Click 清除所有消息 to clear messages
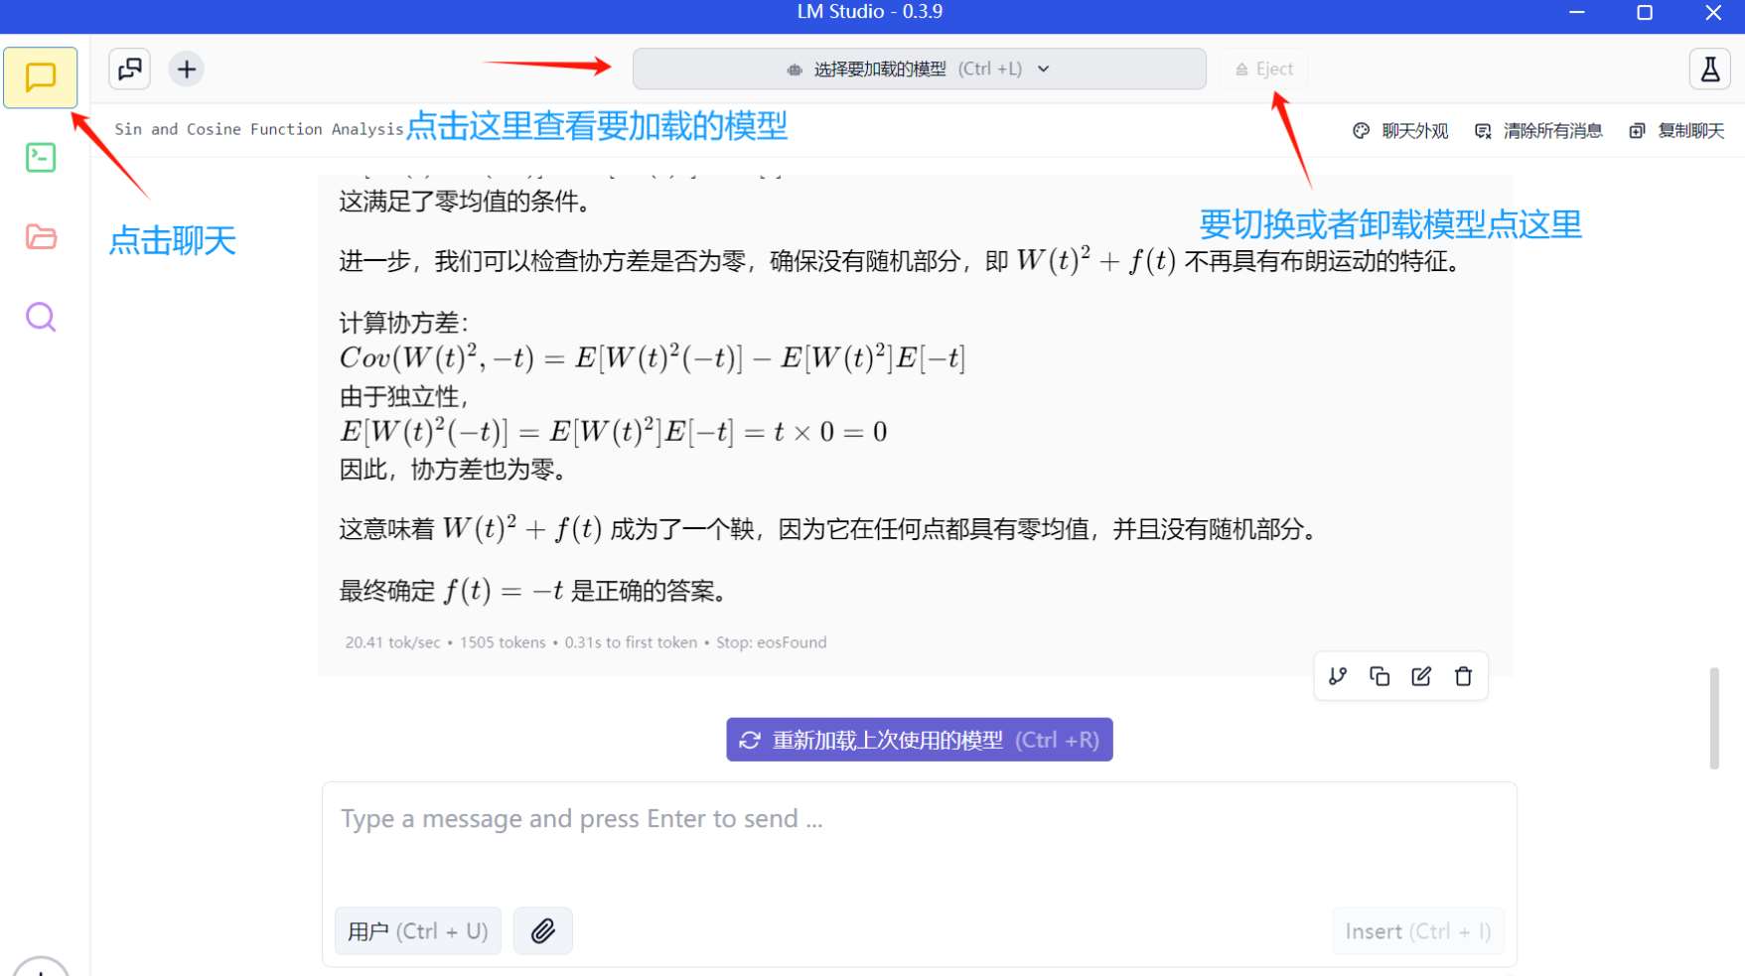Viewport: 1745px width, 976px height. pos(1538,131)
